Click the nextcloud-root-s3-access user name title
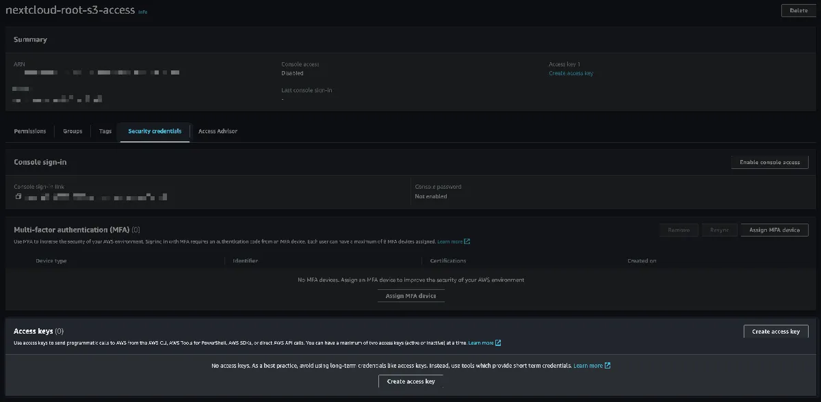This screenshot has height=402, width=821. point(70,11)
